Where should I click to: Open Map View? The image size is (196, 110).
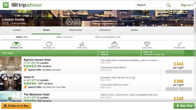pos(184,106)
